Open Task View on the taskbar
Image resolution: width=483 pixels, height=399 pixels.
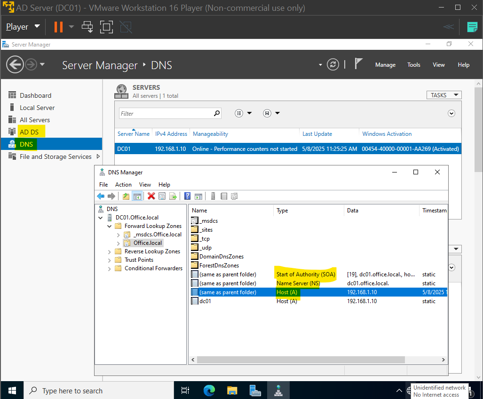pos(185,391)
